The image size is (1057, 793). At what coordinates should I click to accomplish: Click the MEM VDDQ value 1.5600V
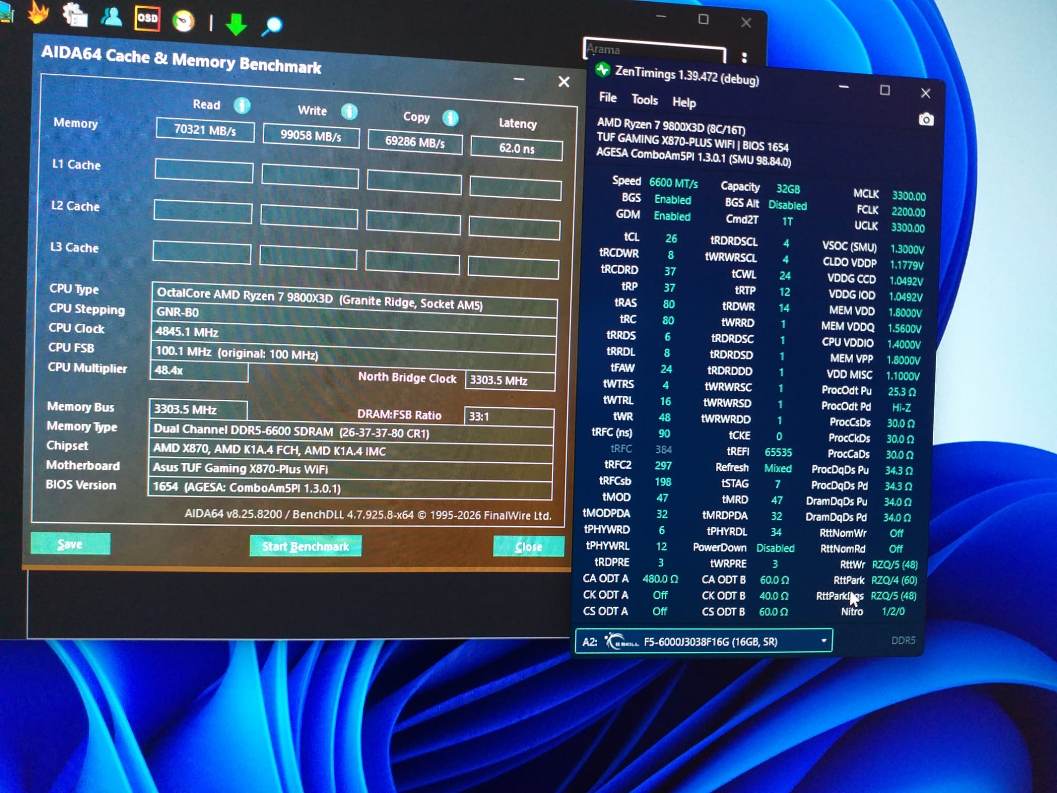[x=904, y=329]
